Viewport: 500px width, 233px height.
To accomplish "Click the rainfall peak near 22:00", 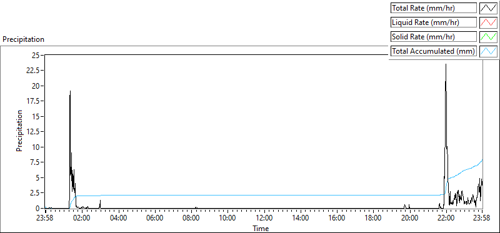I will pos(446,65).
